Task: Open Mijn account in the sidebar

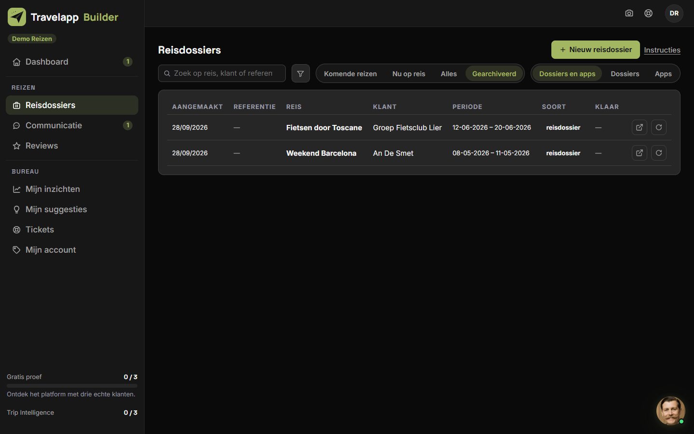Action: (72, 250)
